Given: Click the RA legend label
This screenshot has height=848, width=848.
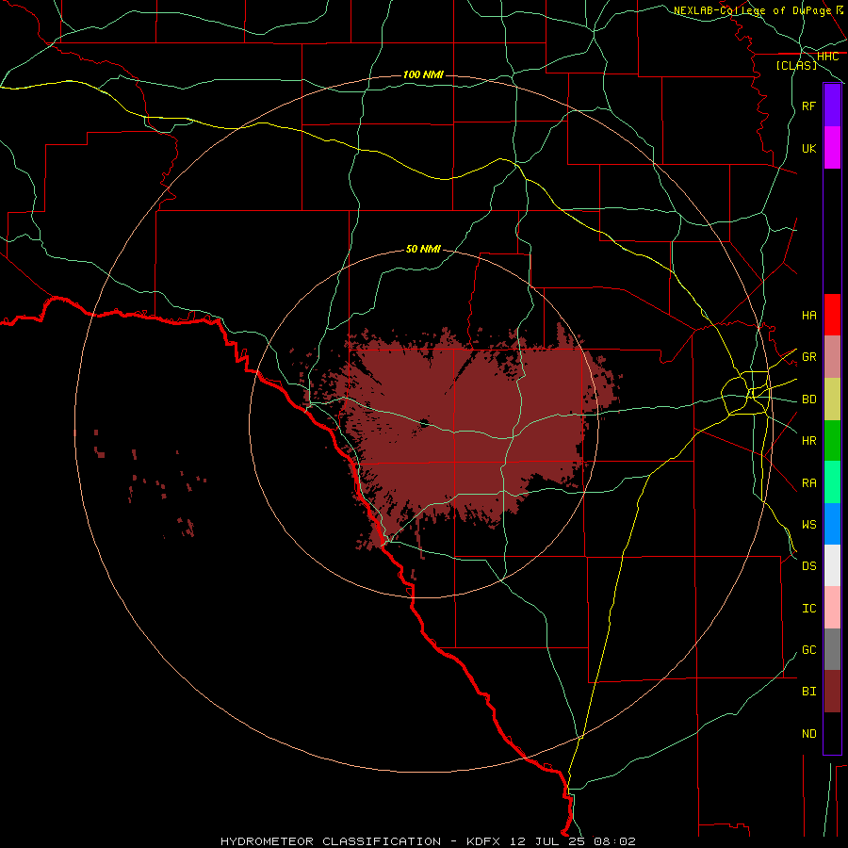Looking at the screenshot, I should 808,483.
